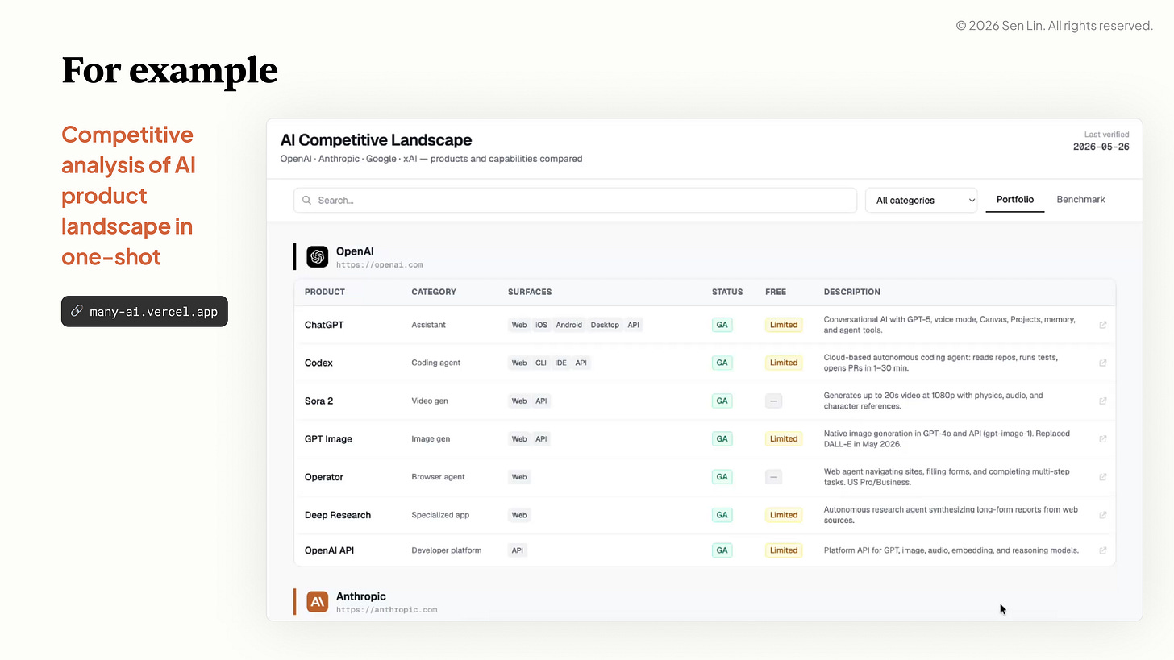Click the Coding agent category cell

pos(436,363)
